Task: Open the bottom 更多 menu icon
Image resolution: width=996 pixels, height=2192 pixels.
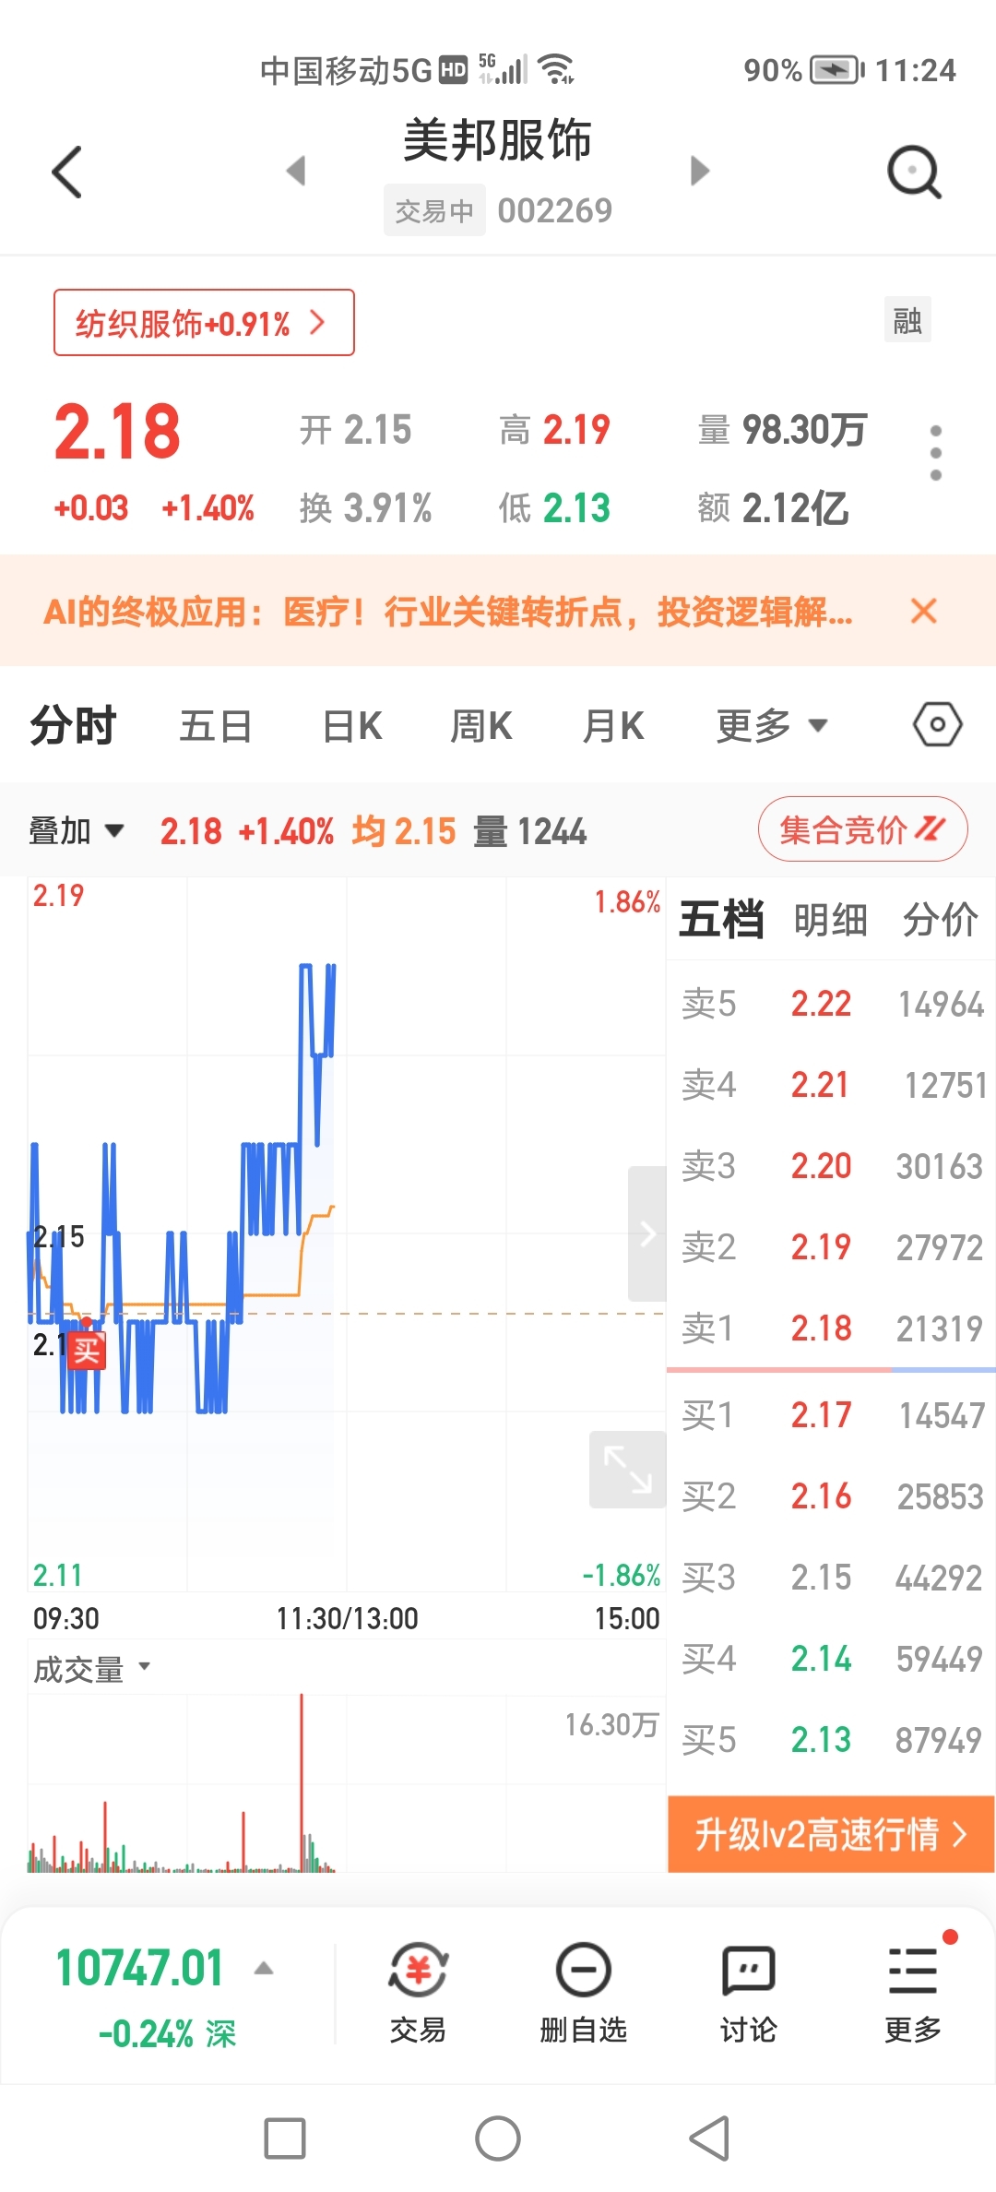Action: 913,1994
